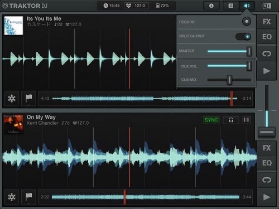Click the crossfader handle
Screen dimensions: 279x209
pos(267,132)
